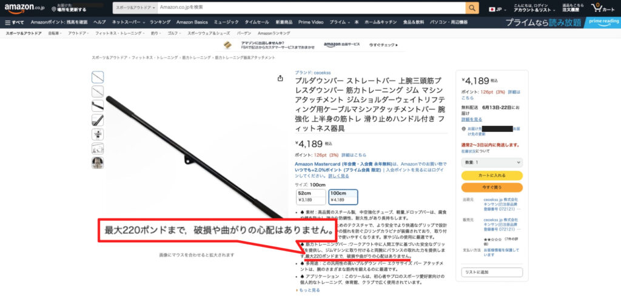Click the Japan flag language selector

497,9
